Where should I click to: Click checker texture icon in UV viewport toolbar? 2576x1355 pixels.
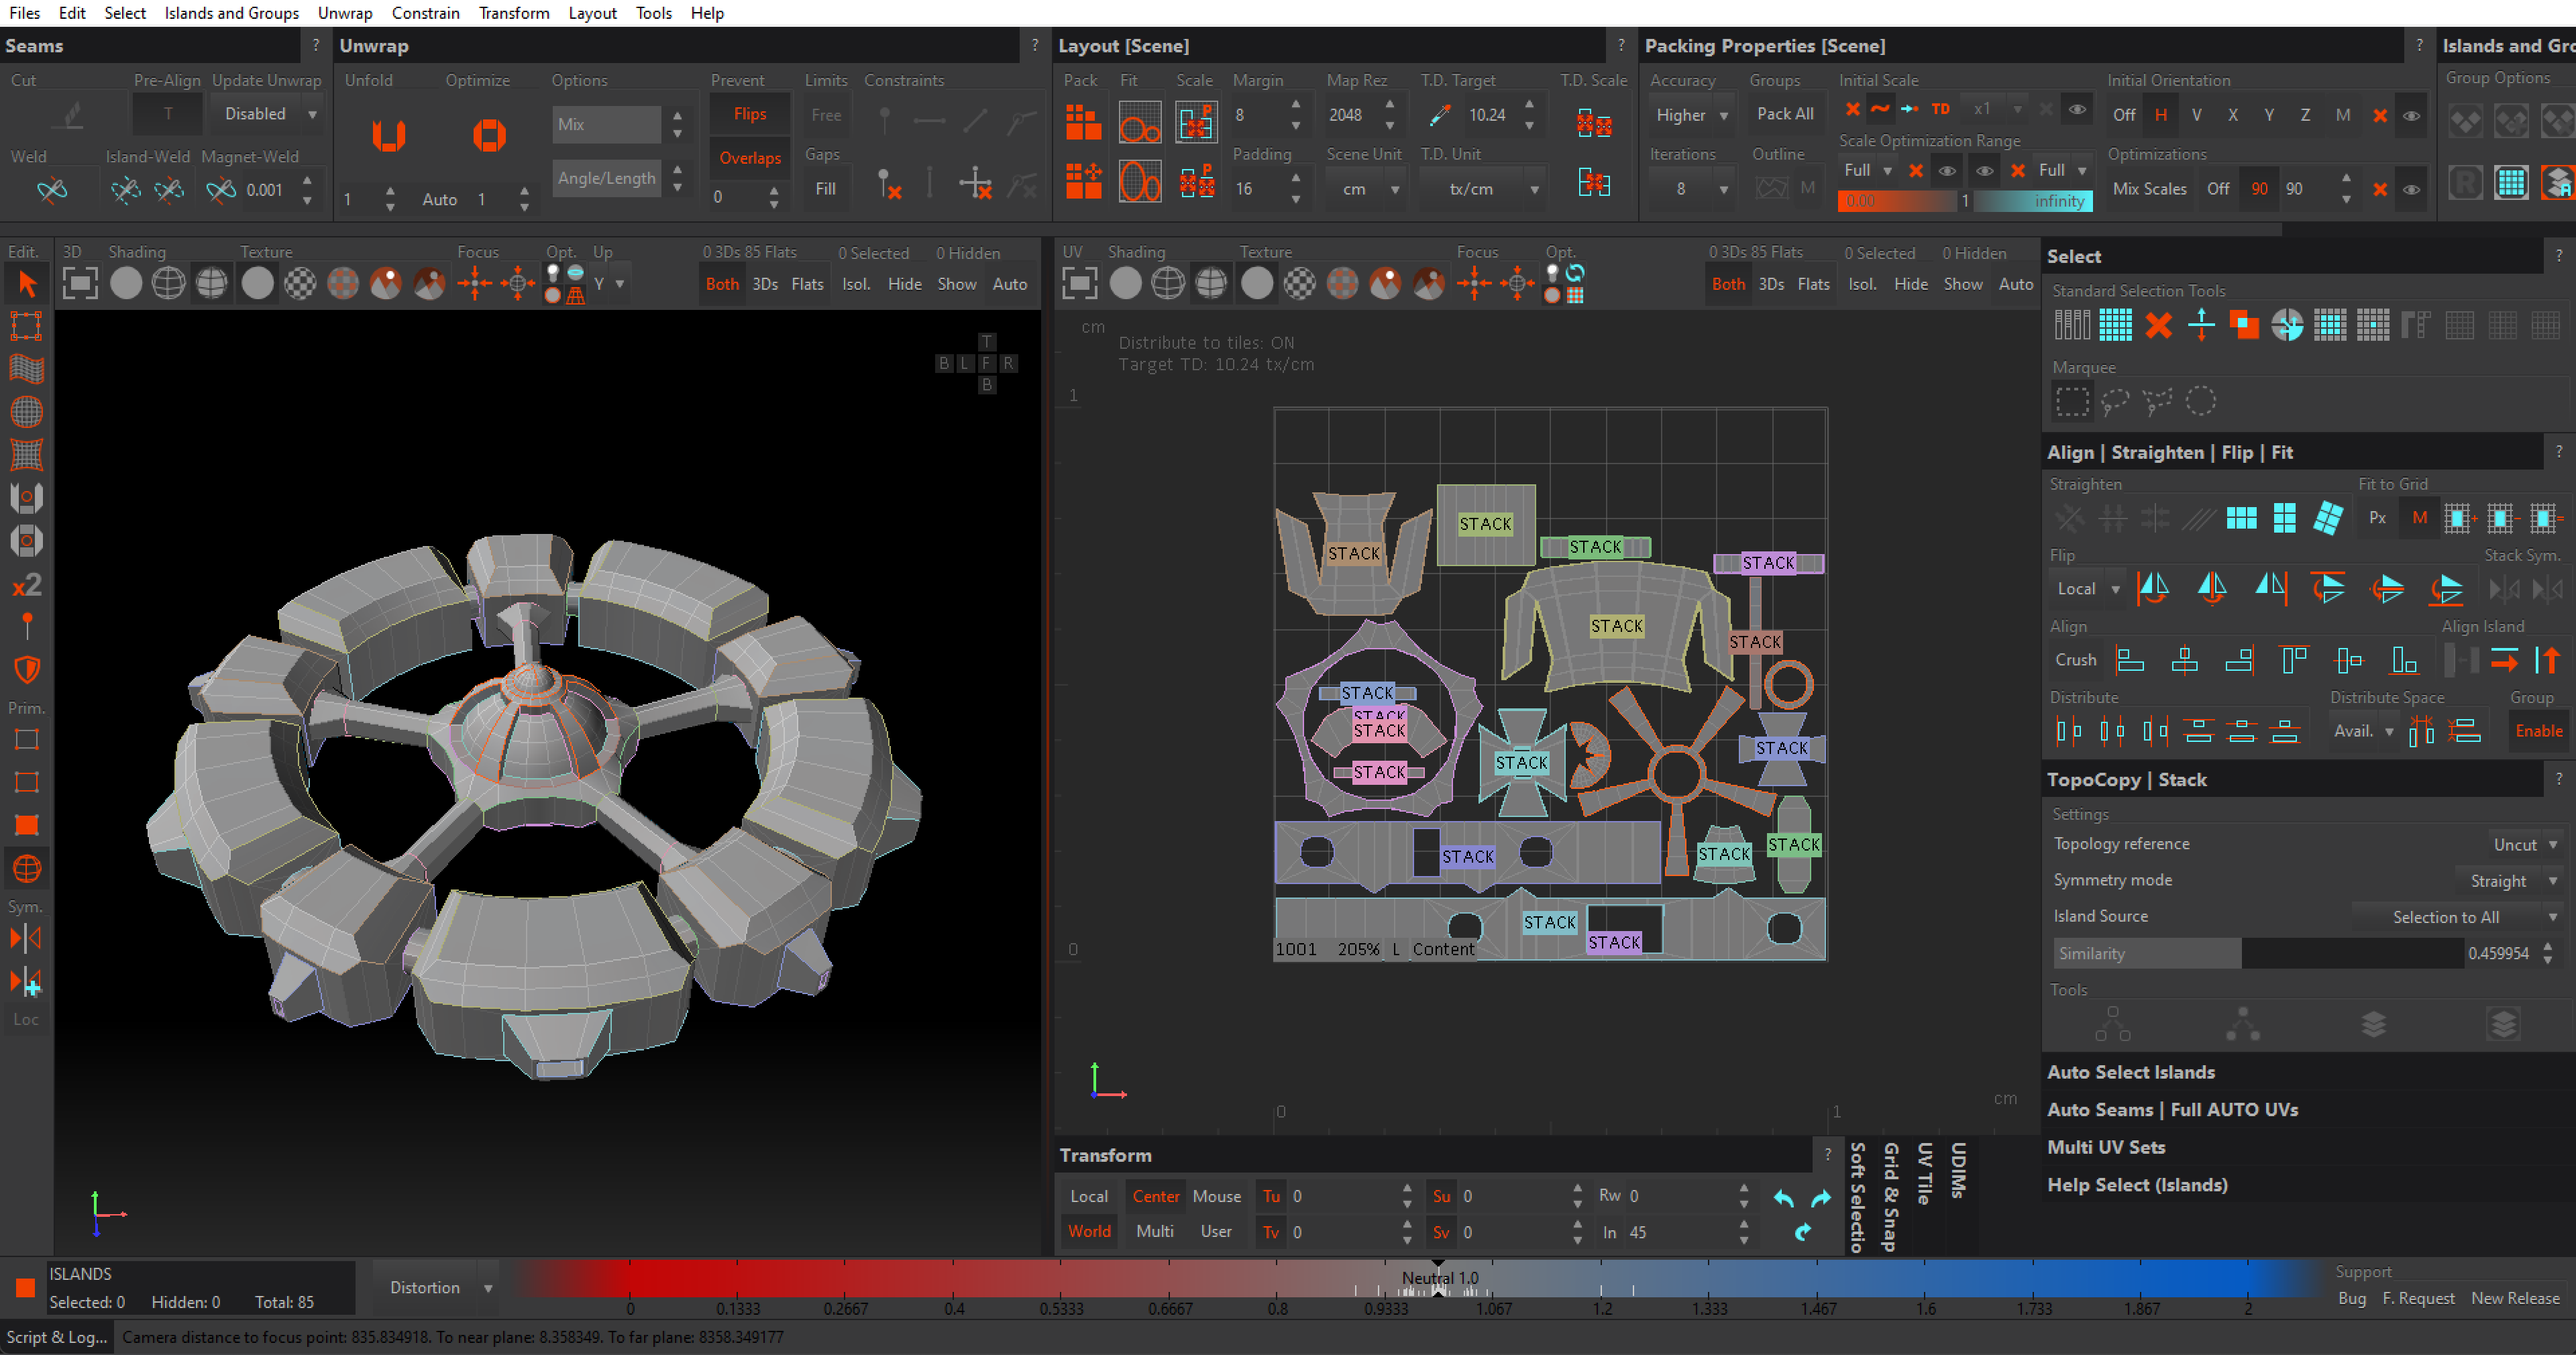coord(1299,284)
